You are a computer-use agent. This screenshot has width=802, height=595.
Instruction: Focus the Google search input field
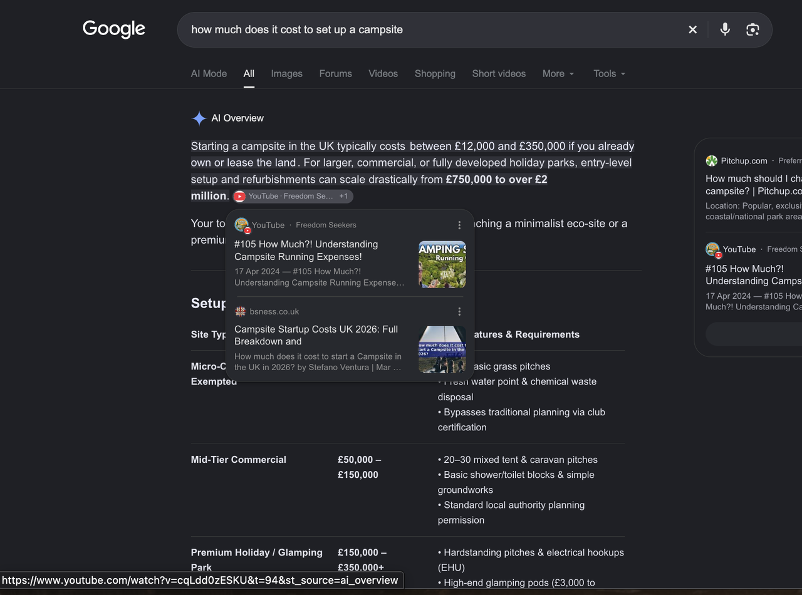tap(432, 29)
